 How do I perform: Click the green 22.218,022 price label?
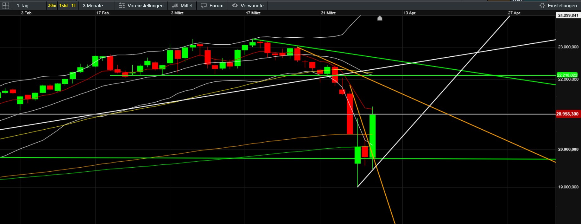567,75
